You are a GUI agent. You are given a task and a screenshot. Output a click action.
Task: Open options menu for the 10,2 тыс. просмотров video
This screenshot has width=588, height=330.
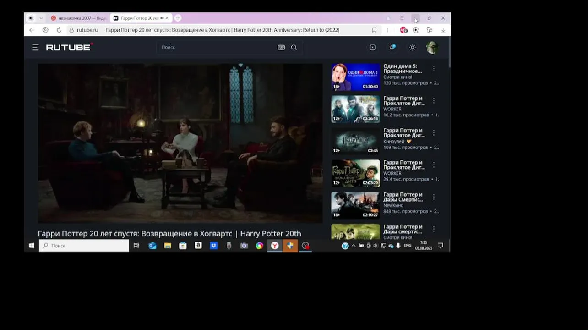(434, 101)
